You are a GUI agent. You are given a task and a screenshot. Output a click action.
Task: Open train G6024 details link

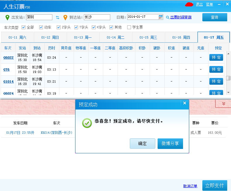point(8,93)
